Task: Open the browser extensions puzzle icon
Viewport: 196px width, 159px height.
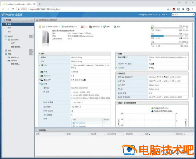Action: point(183,9)
